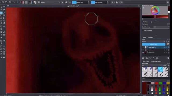Screen dimensions: 172x96
Task: Adjust the layer Opacity slider
Action: [153, 44]
